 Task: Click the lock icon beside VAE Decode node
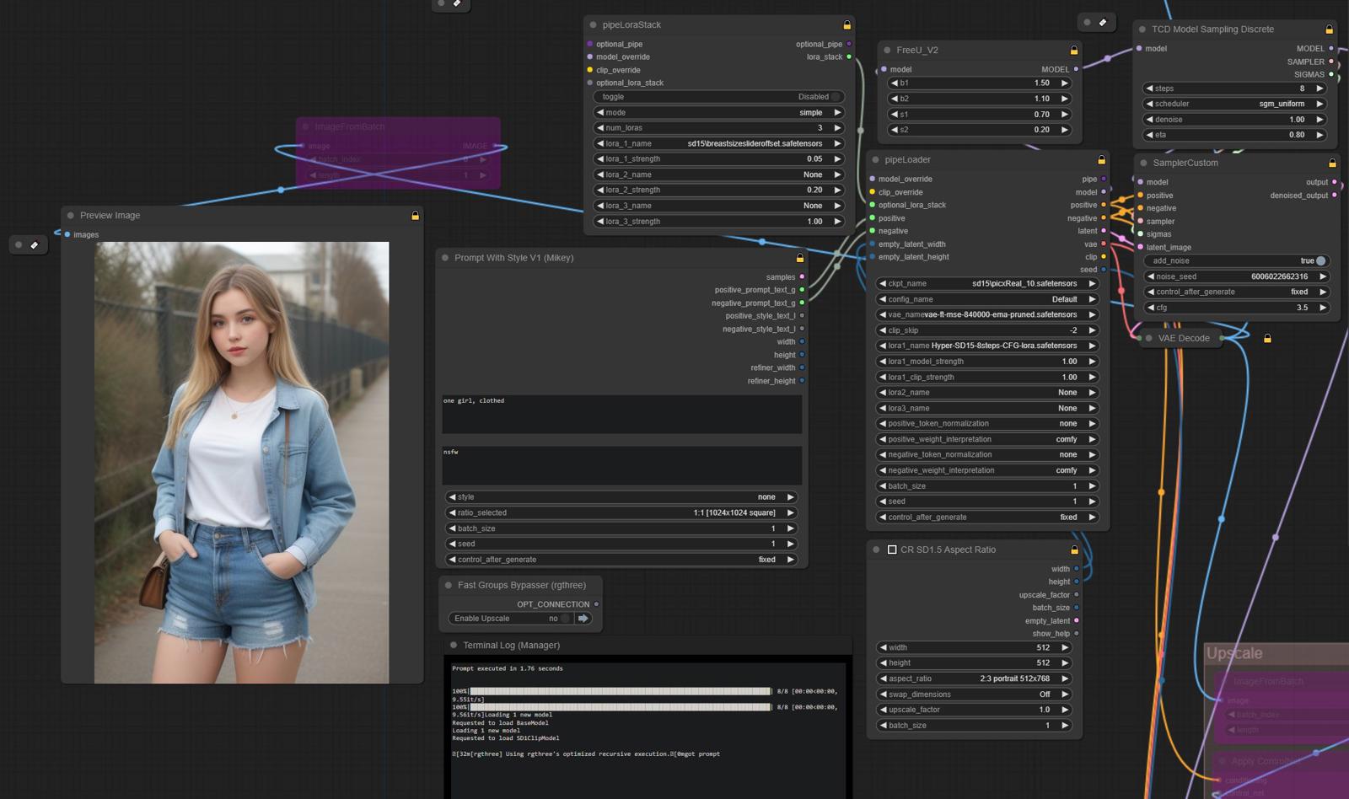[1267, 339]
